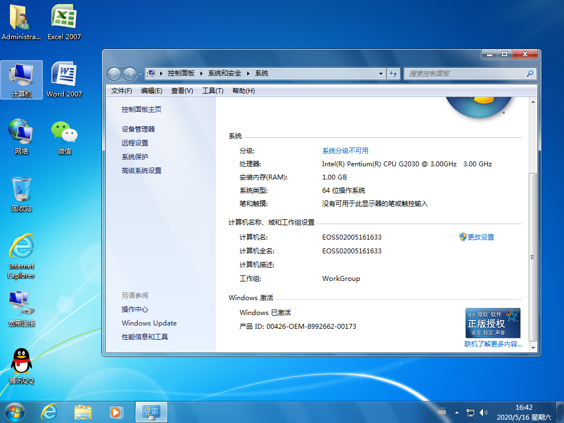
Task: Click the Forward navigation arrow button
Action: click(129, 74)
